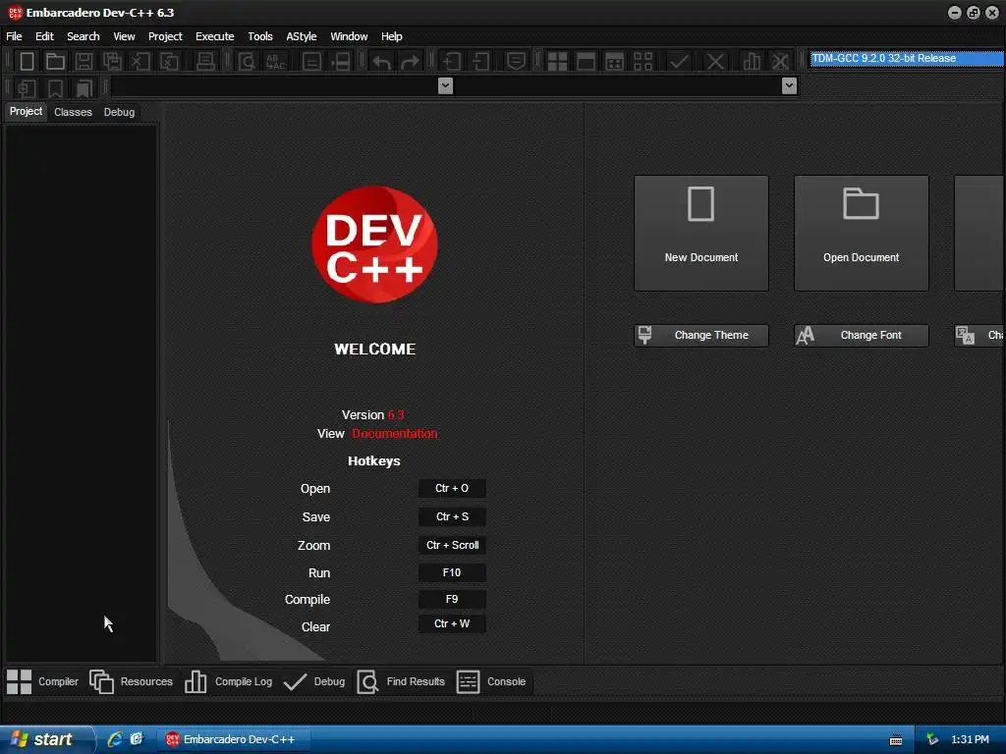1006x754 pixels.
Task: Click the Profile bar-chart toolbar icon
Action: coord(752,62)
